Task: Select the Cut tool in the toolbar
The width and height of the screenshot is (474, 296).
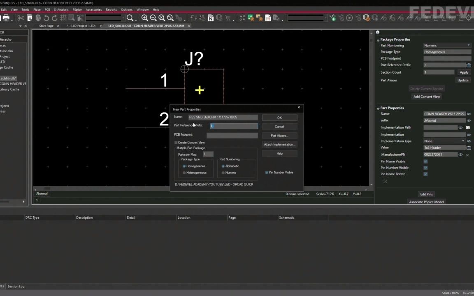Action: point(21,18)
